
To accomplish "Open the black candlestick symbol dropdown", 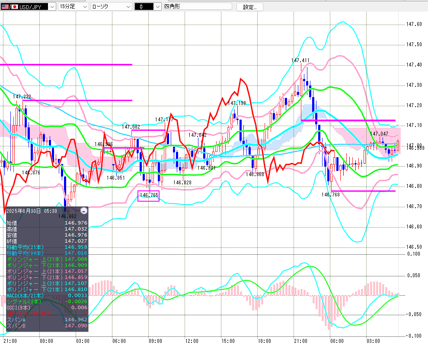I will click(148, 6).
